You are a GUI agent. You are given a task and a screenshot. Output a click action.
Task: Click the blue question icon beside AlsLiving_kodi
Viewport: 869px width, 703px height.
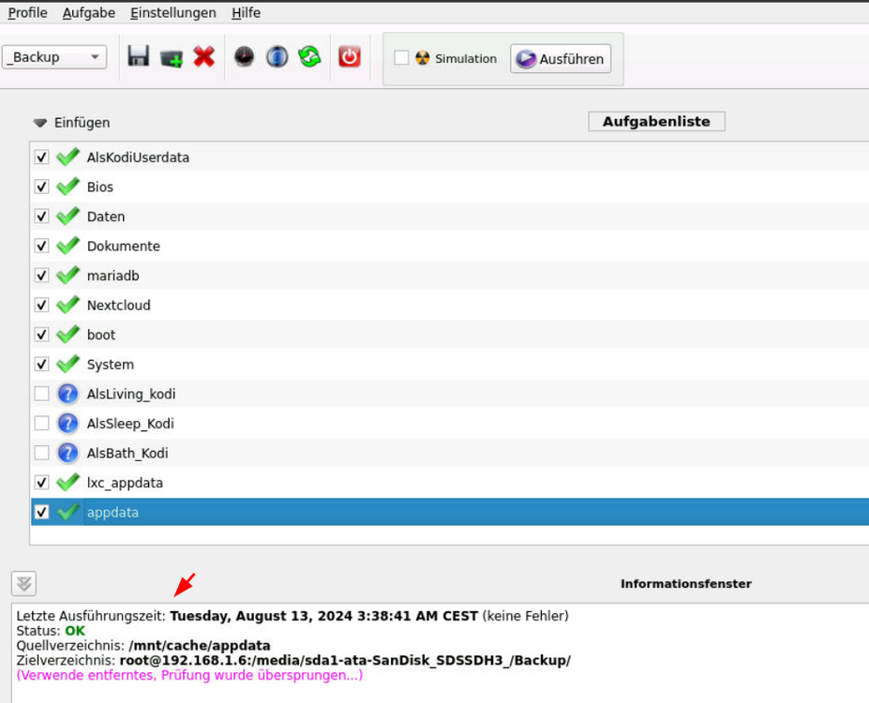67,394
